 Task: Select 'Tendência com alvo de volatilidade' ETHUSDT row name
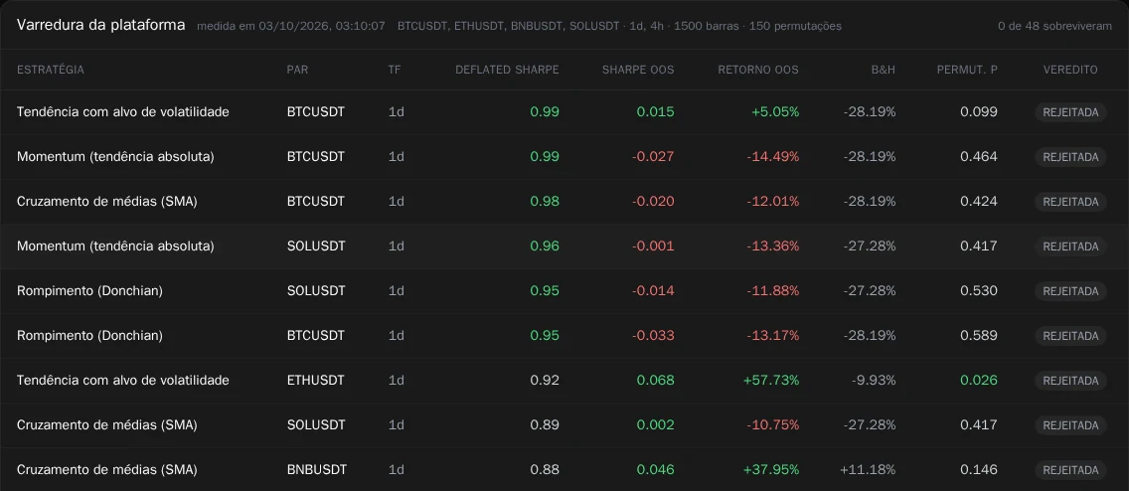click(123, 380)
